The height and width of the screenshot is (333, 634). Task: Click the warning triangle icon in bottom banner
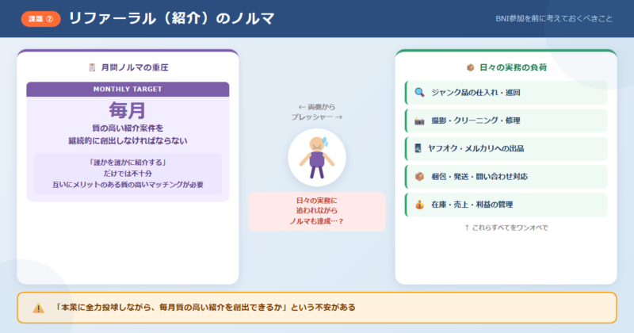click(x=38, y=308)
